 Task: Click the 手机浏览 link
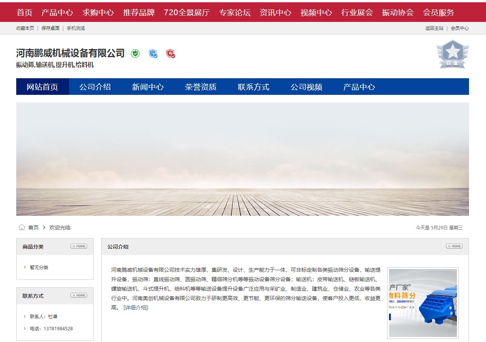(x=76, y=28)
